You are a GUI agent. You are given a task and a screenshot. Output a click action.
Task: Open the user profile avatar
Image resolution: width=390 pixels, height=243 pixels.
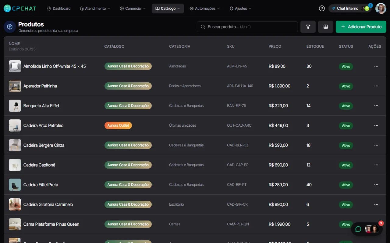pyautogui.click(x=381, y=9)
